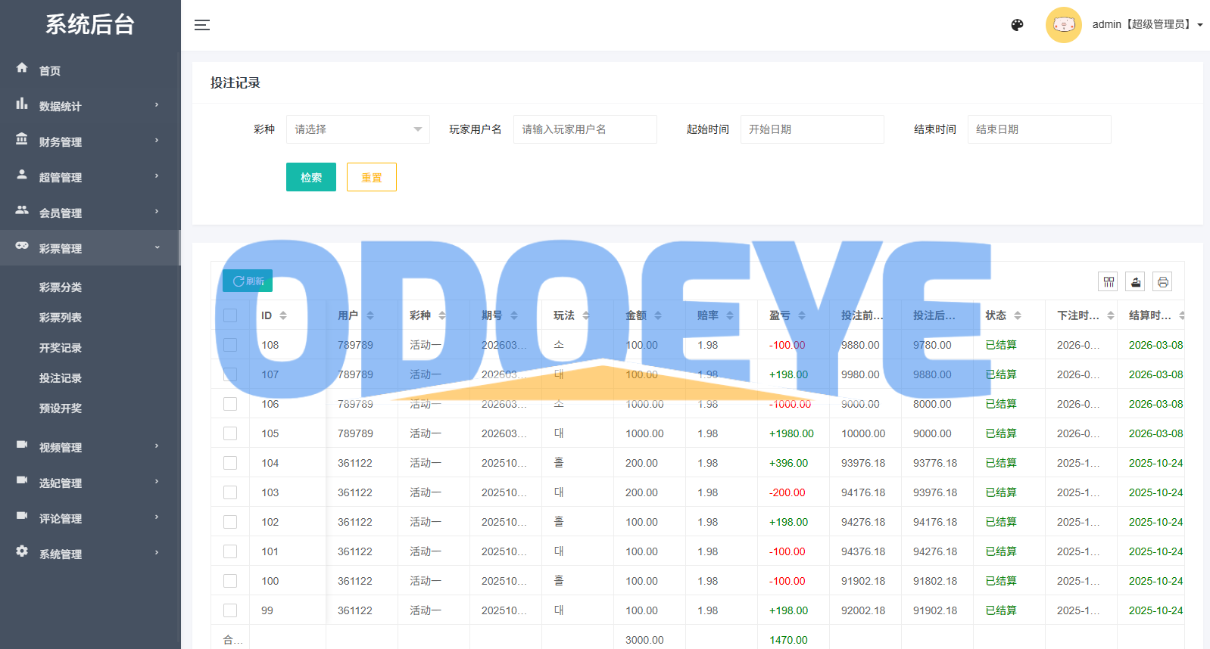This screenshot has width=1210, height=649.
Task: Click the print table icon
Action: 1162,282
